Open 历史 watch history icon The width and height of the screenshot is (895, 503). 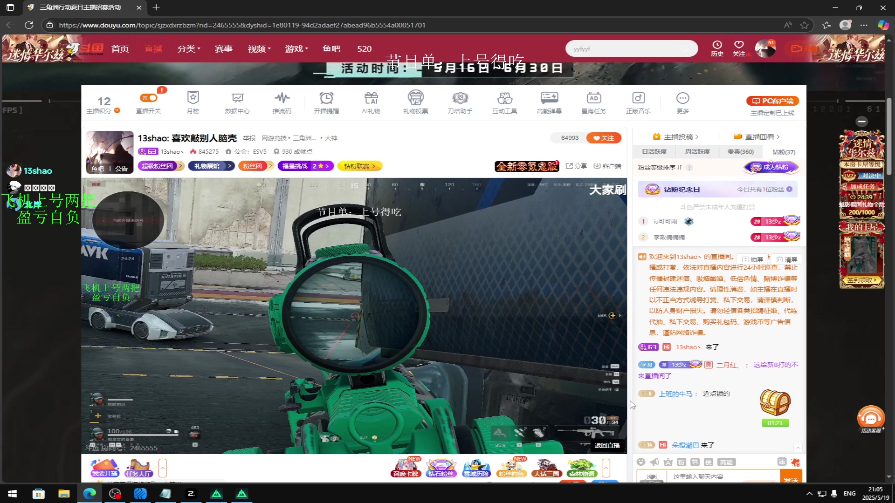(717, 48)
